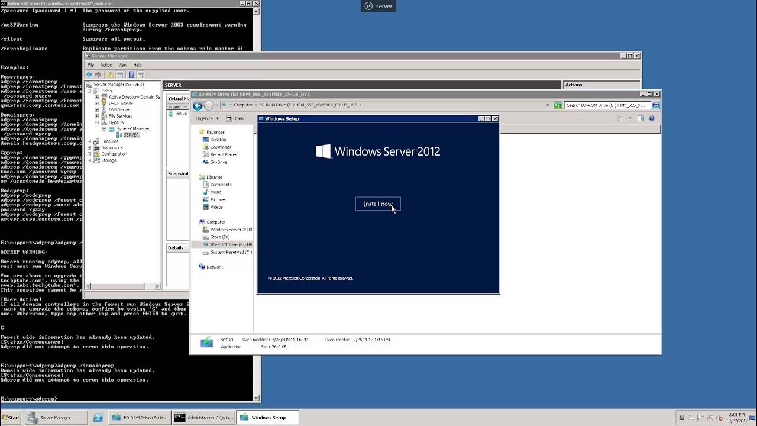Expand the DNS Server node
Image resolution: width=757 pixels, height=426 pixels.
tap(97, 109)
